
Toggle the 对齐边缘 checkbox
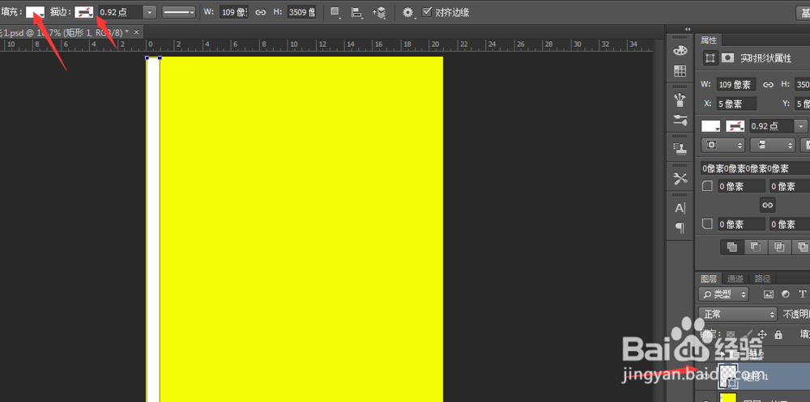click(x=427, y=11)
